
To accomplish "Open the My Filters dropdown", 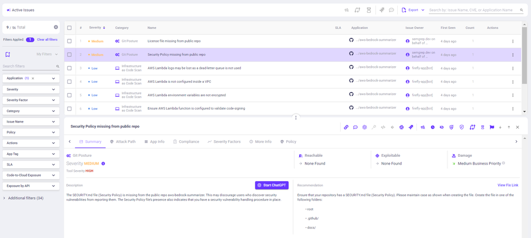I will (x=47, y=54).
